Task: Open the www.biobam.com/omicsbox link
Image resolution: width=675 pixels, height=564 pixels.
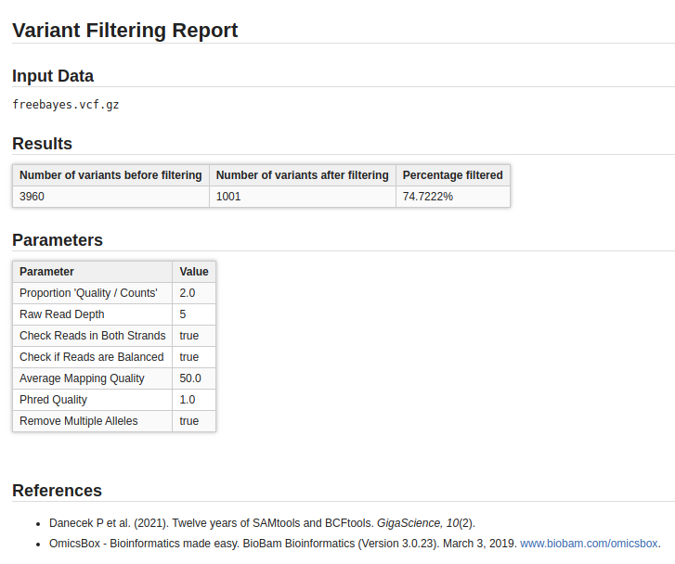Action: [x=589, y=544]
